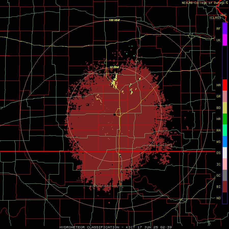Image resolution: width=229 pixels, height=229 pixels.
Task: Click the HHC product label
Action: 223,15
